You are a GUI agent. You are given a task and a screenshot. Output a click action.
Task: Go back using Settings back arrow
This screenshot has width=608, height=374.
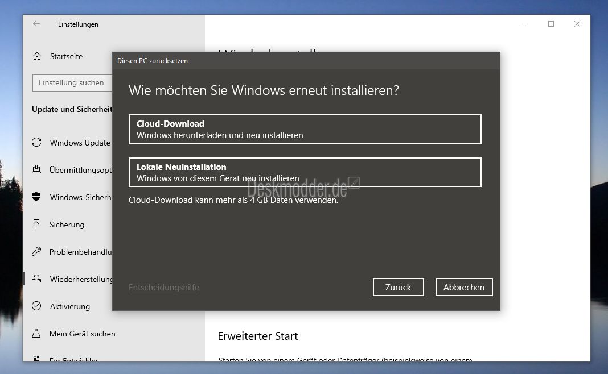(36, 24)
